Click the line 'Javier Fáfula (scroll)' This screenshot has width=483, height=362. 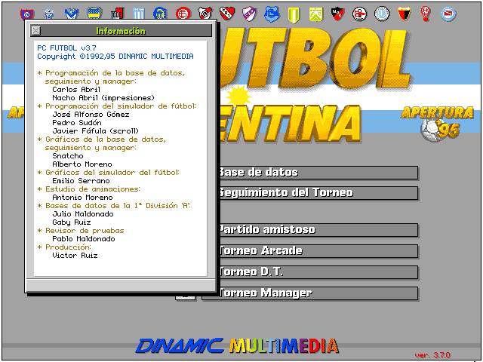(x=96, y=130)
